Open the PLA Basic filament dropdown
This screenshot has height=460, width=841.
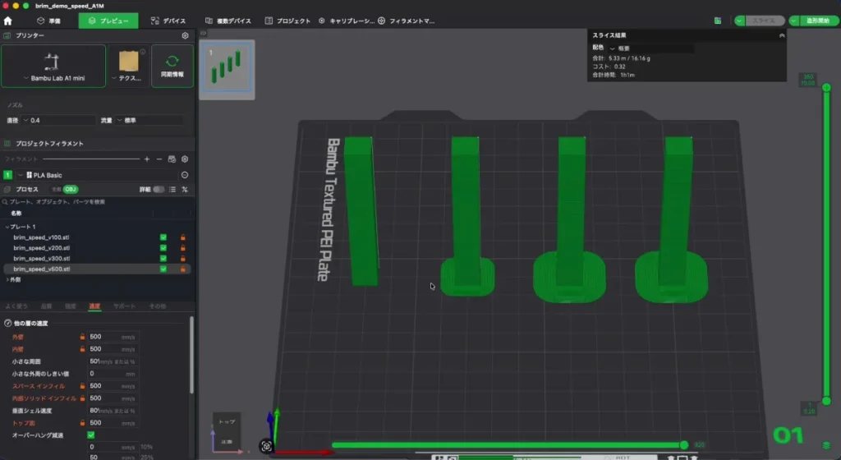(97, 175)
